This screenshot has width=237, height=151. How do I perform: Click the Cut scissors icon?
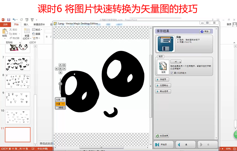[x=10, y=30]
